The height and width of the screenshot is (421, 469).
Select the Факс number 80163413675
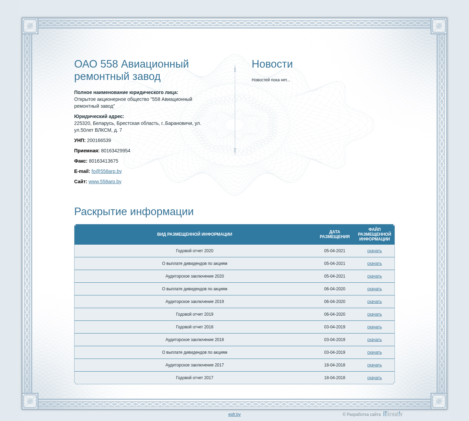point(103,161)
